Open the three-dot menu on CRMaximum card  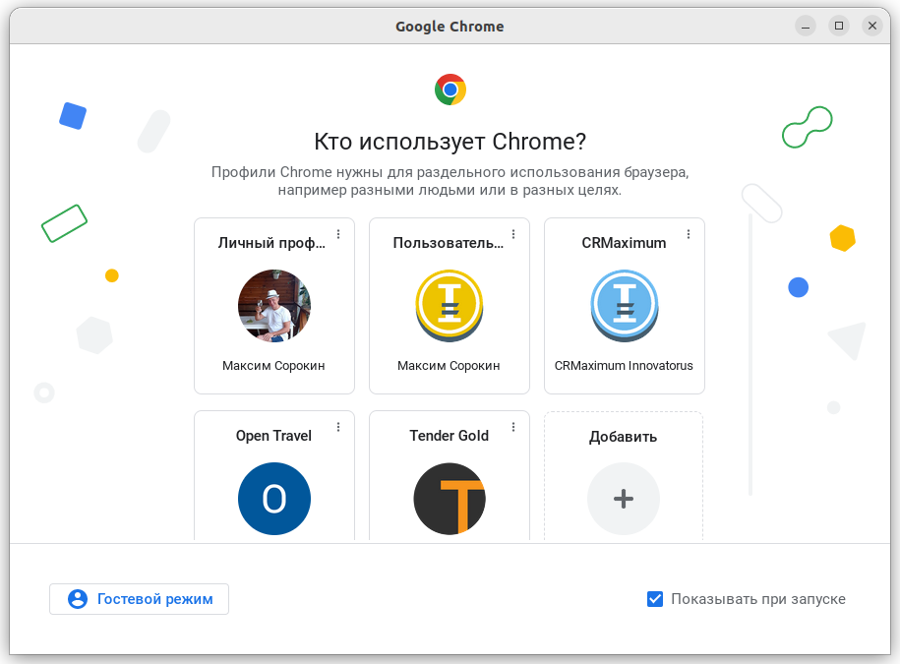pyautogui.click(x=689, y=234)
